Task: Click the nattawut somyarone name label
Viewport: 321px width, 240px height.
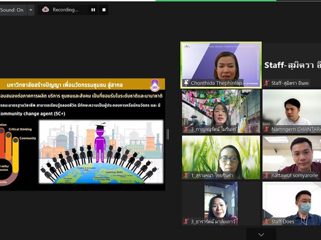Action: 294,175
